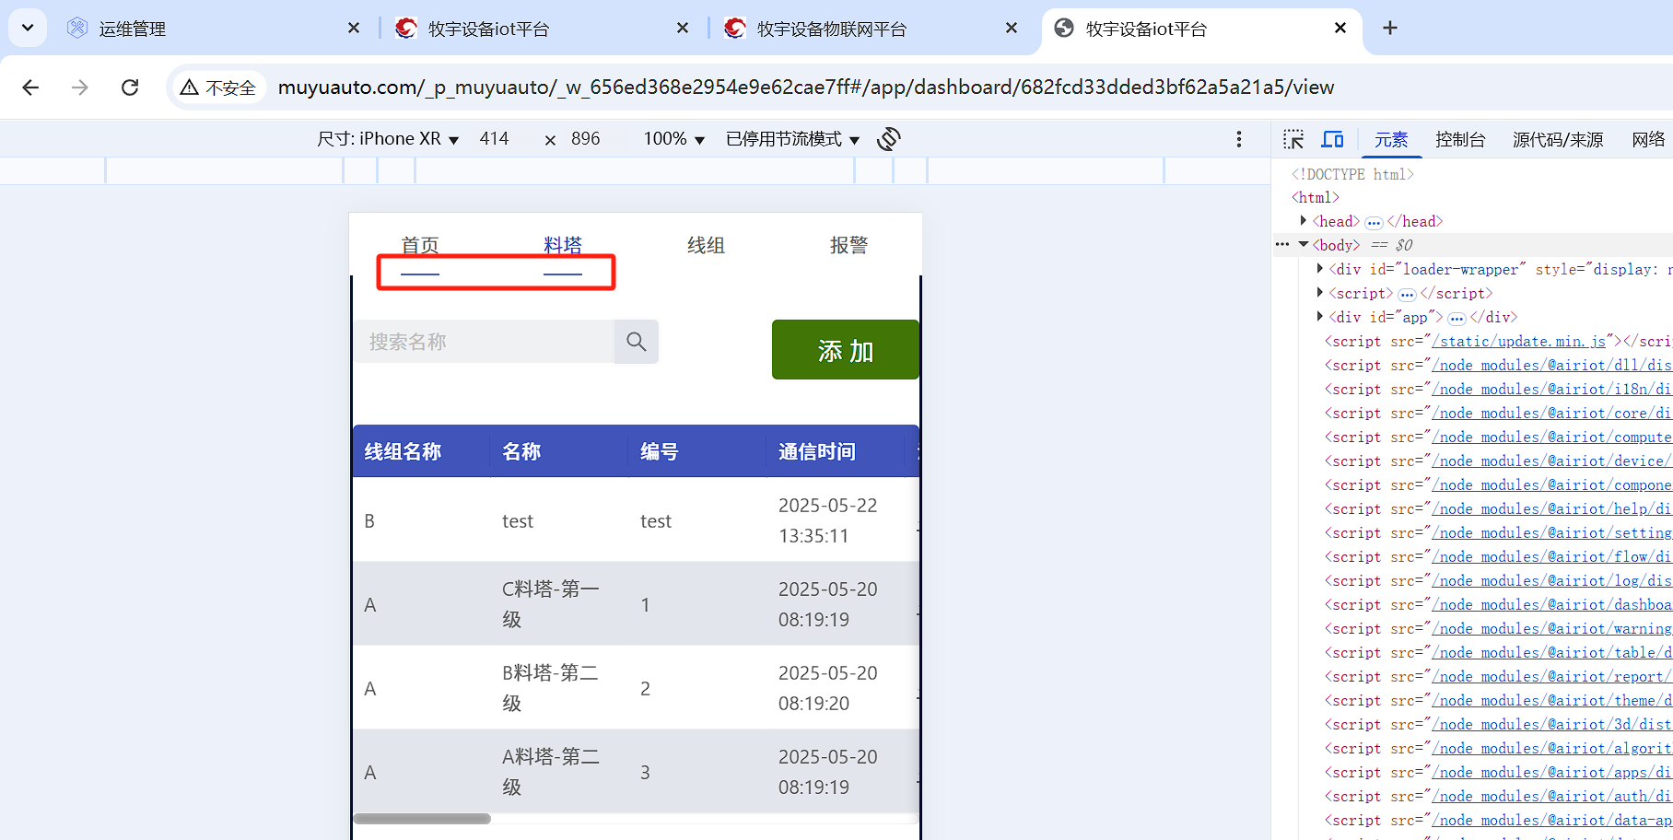Image resolution: width=1673 pixels, height=840 pixels.
Task: Click the 搜索名称 search input
Action: pos(485,342)
